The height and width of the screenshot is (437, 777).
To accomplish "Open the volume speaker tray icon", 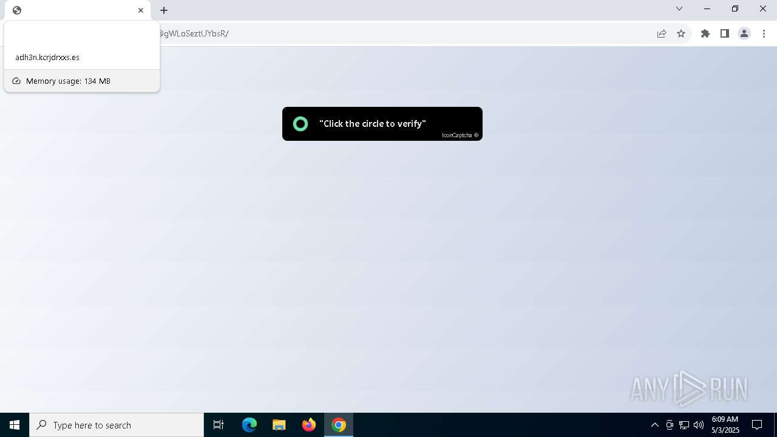I will click(699, 425).
